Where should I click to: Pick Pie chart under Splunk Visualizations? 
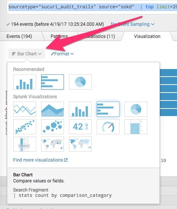[136, 109]
